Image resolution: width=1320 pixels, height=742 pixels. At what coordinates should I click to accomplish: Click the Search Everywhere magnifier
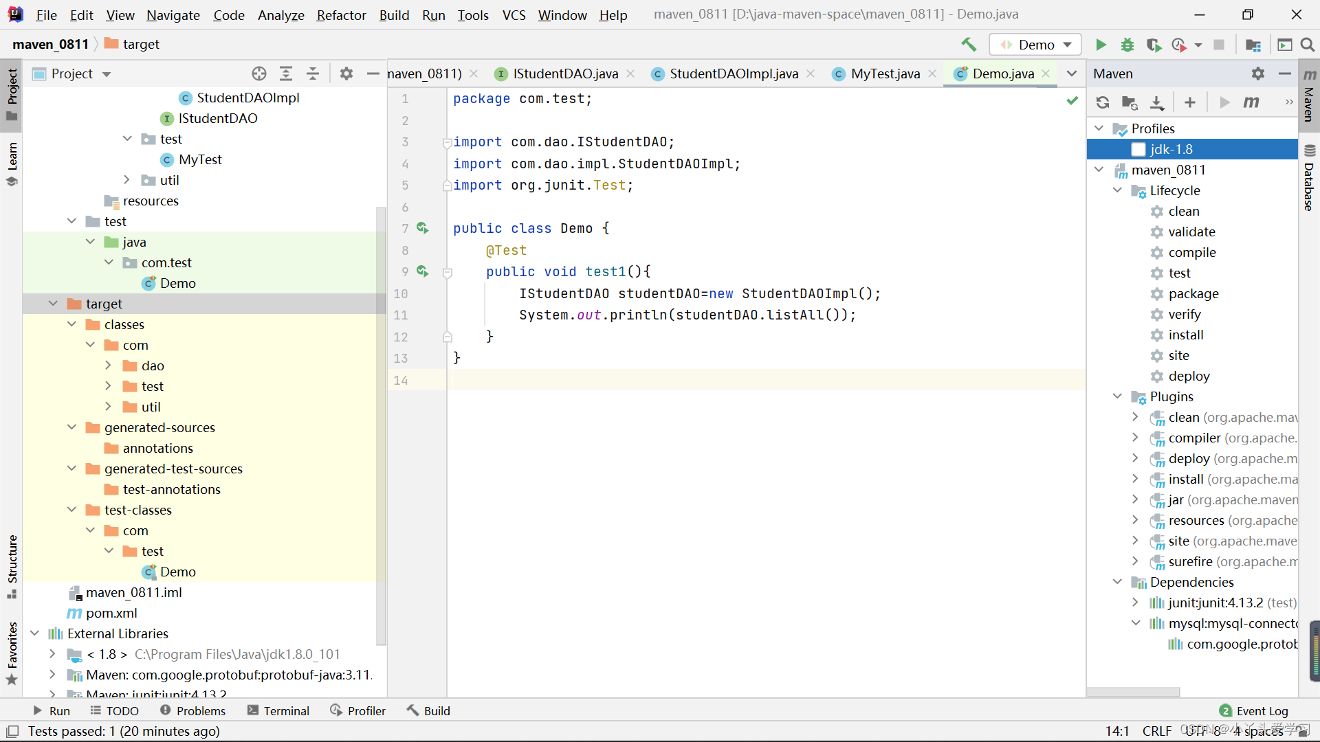[x=1308, y=45]
